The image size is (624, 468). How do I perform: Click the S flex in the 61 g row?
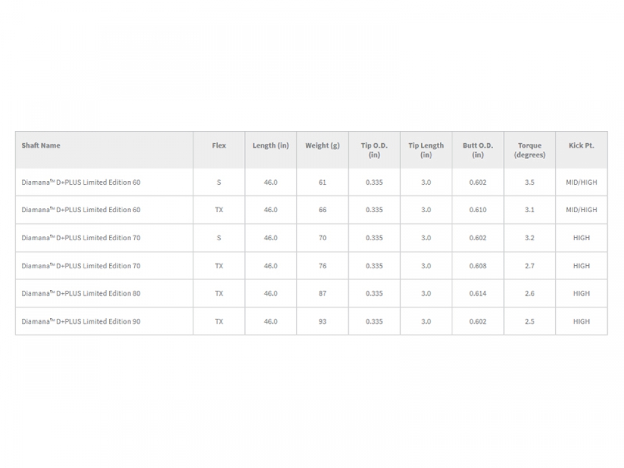219,182
